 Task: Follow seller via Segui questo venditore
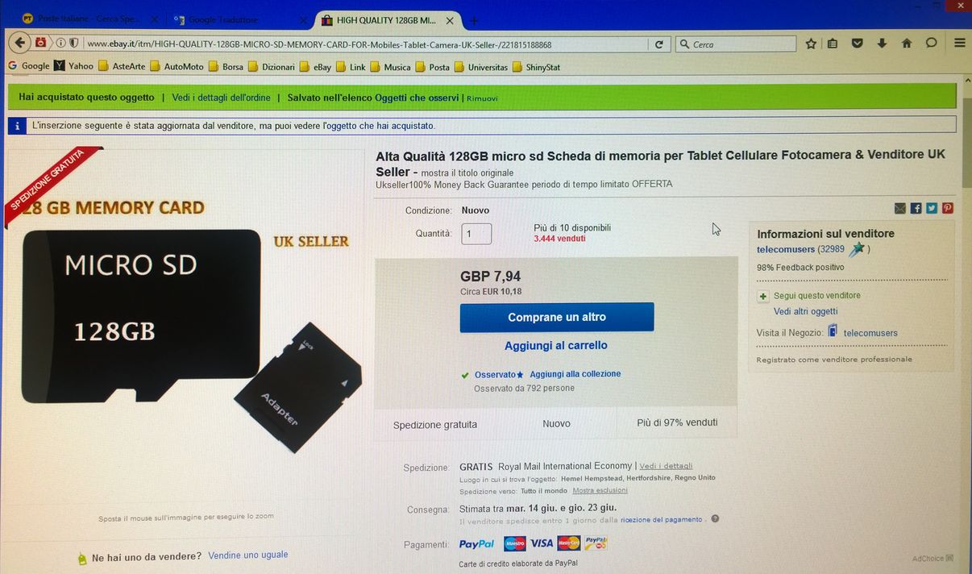click(817, 296)
